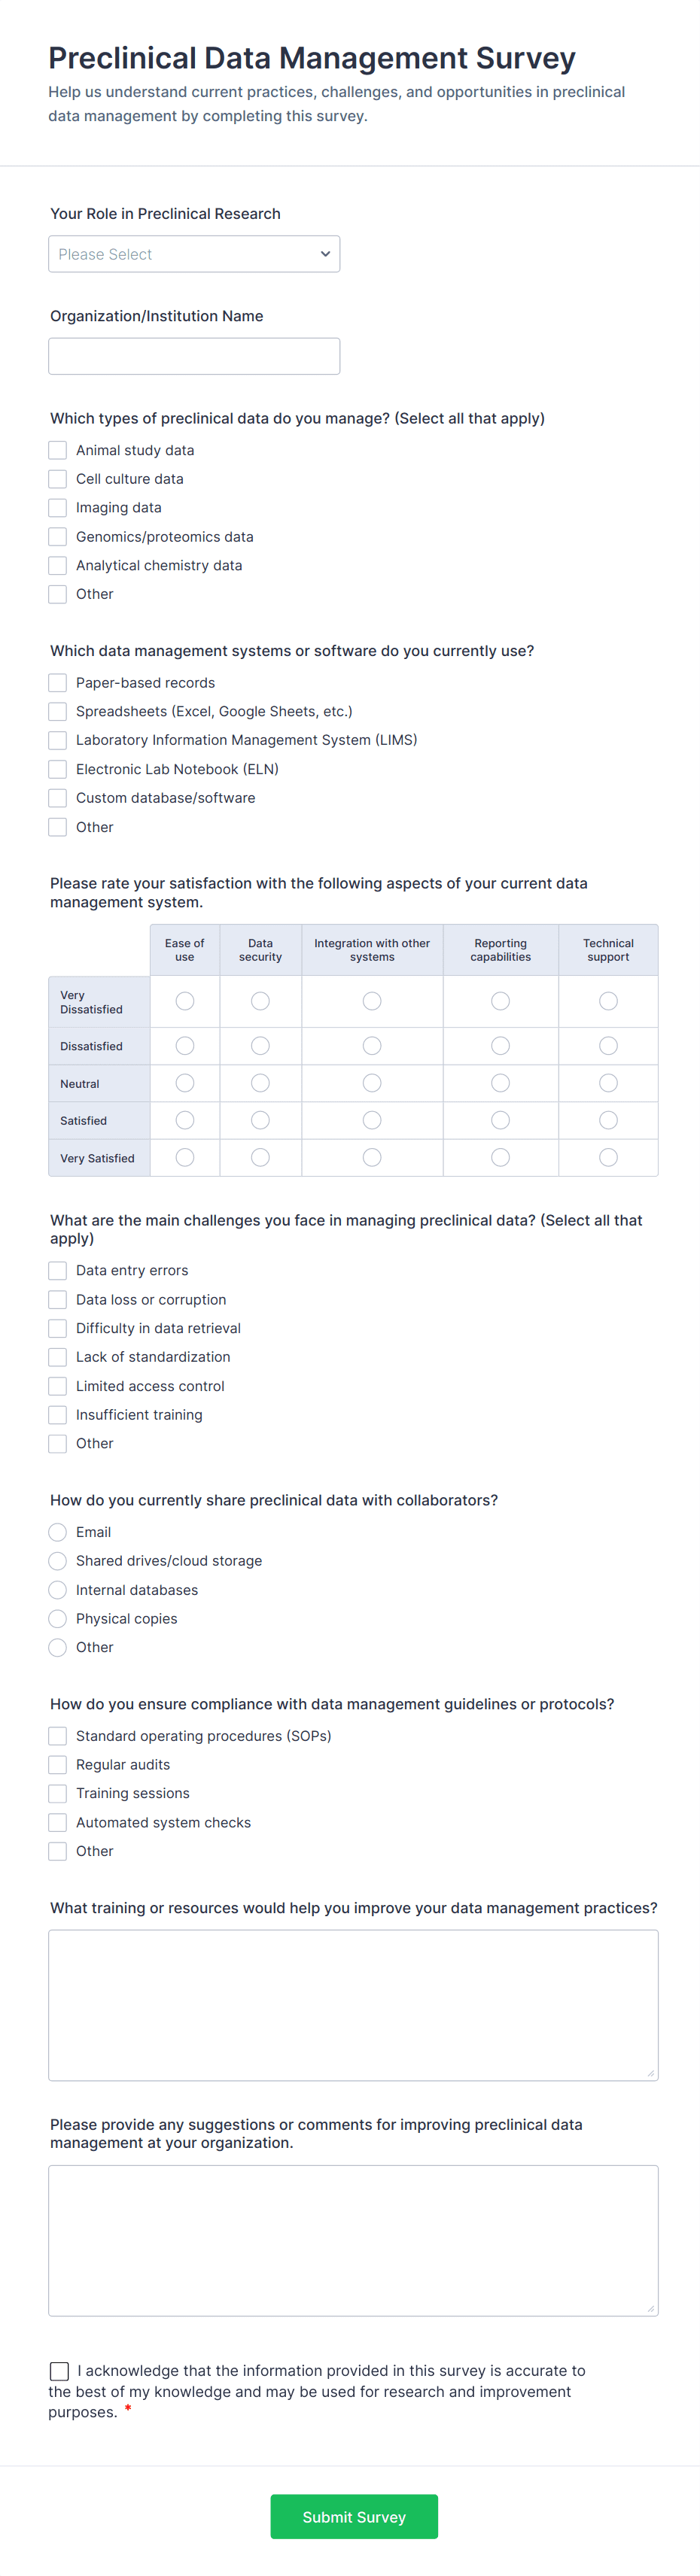The height and width of the screenshot is (2576, 700).
Task: Check Standard operating procedures (SOPs) option
Action: point(57,1735)
